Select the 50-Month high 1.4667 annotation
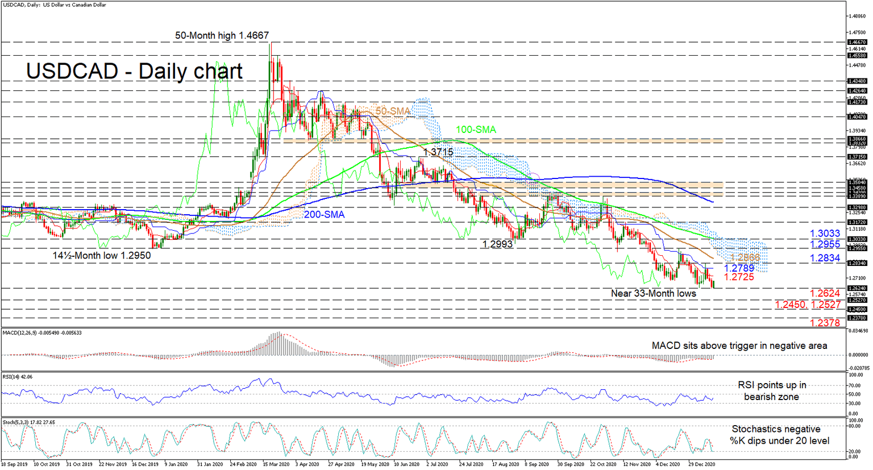 click(221, 35)
